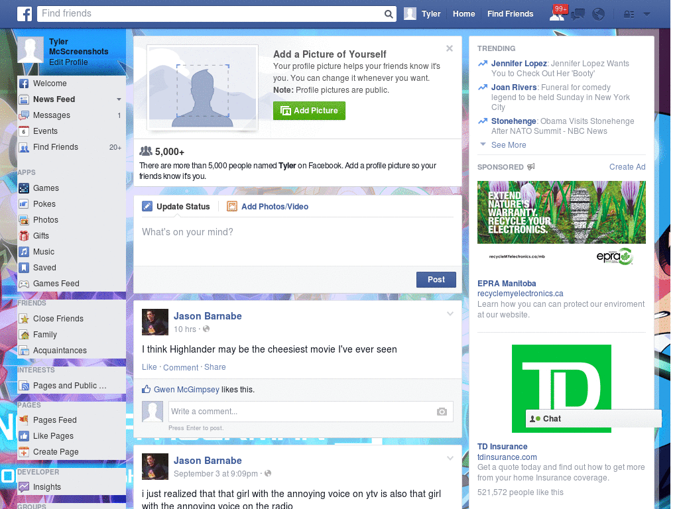Click the search magnifier icon
The width and height of the screenshot is (679, 509).
click(389, 14)
